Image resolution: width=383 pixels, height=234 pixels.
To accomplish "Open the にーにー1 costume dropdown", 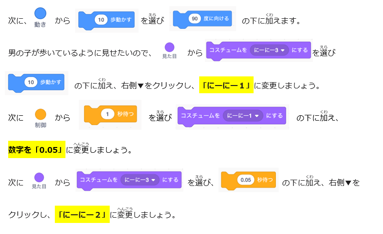I will click(x=244, y=116).
